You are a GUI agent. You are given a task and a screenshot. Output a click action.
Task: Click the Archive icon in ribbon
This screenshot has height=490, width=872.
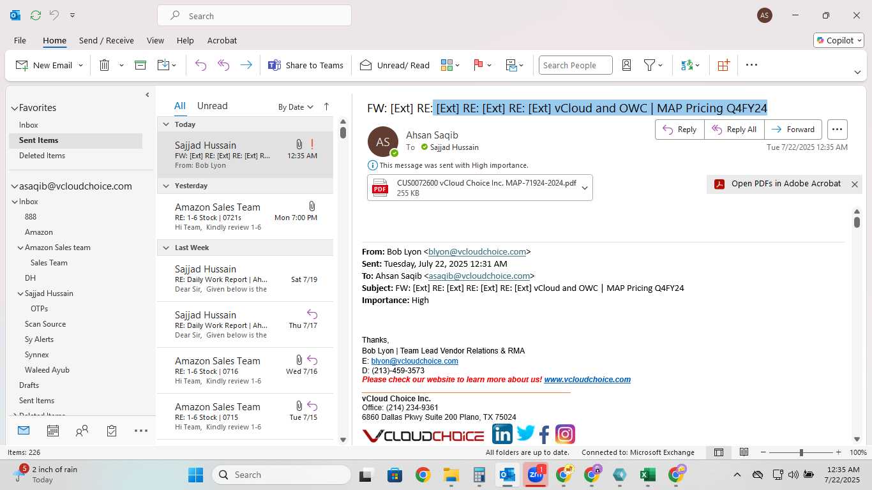[x=140, y=65]
